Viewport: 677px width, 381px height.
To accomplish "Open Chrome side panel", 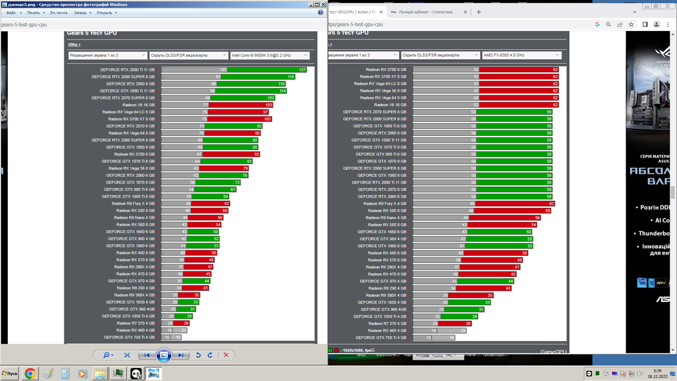I will [x=645, y=24].
